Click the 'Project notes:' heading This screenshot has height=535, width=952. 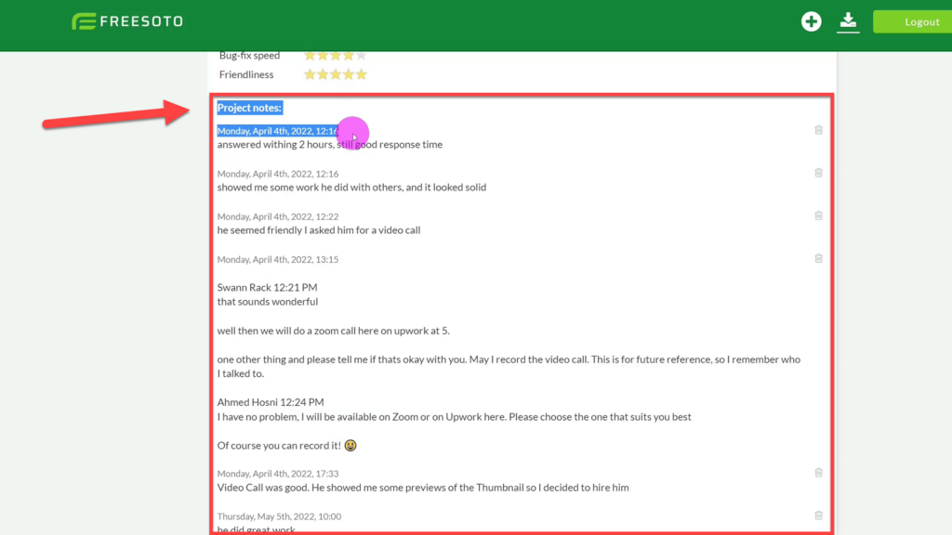[249, 108]
